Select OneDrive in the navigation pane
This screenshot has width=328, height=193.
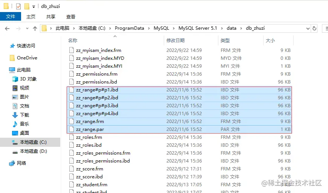pyautogui.click(x=27, y=58)
